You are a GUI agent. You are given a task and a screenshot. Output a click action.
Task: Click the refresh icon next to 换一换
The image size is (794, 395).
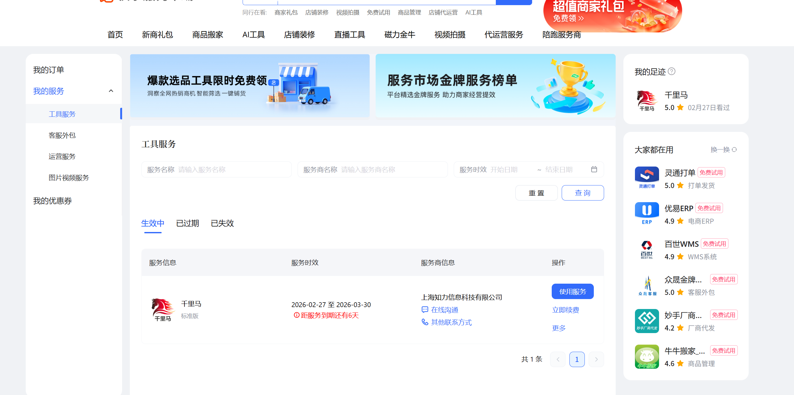click(x=734, y=150)
